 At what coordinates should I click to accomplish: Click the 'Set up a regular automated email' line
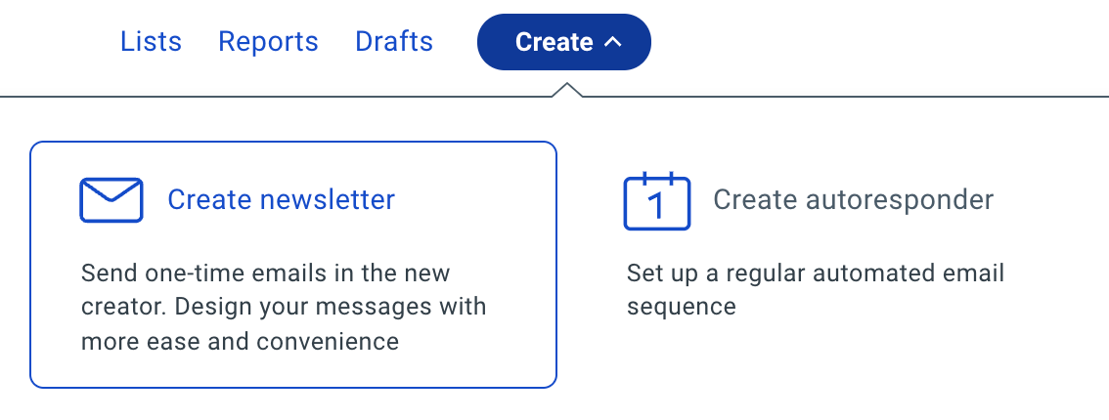point(816,273)
